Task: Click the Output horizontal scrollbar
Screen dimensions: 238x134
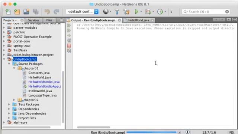Action: click(93, 127)
